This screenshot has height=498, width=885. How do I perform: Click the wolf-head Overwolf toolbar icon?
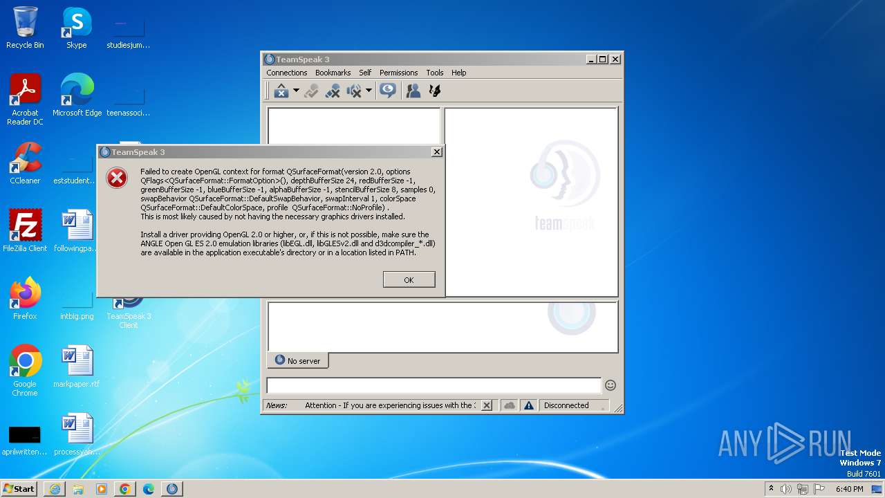pyautogui.click(x=435, y=91)
